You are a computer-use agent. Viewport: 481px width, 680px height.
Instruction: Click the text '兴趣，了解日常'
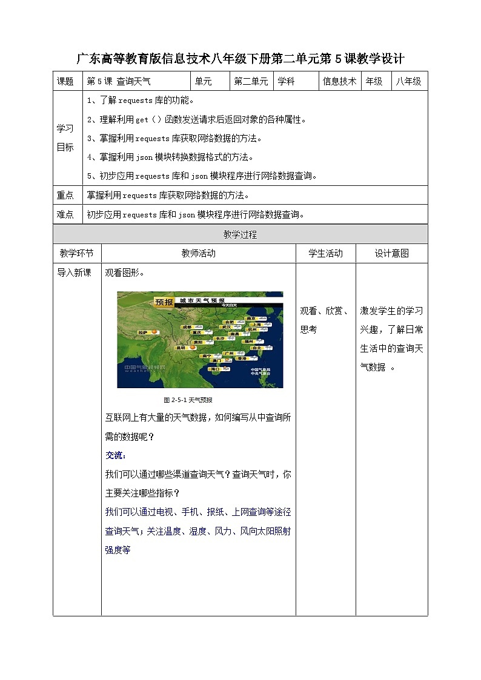tap(392, 329)
